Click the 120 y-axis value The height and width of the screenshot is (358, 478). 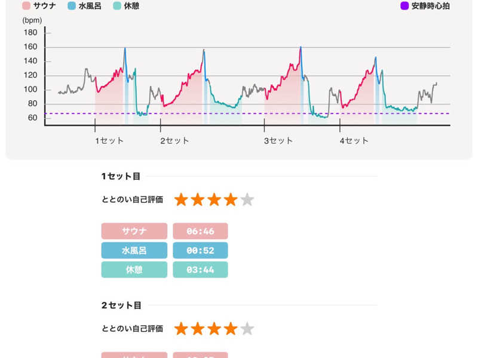[x=30, y=75]
